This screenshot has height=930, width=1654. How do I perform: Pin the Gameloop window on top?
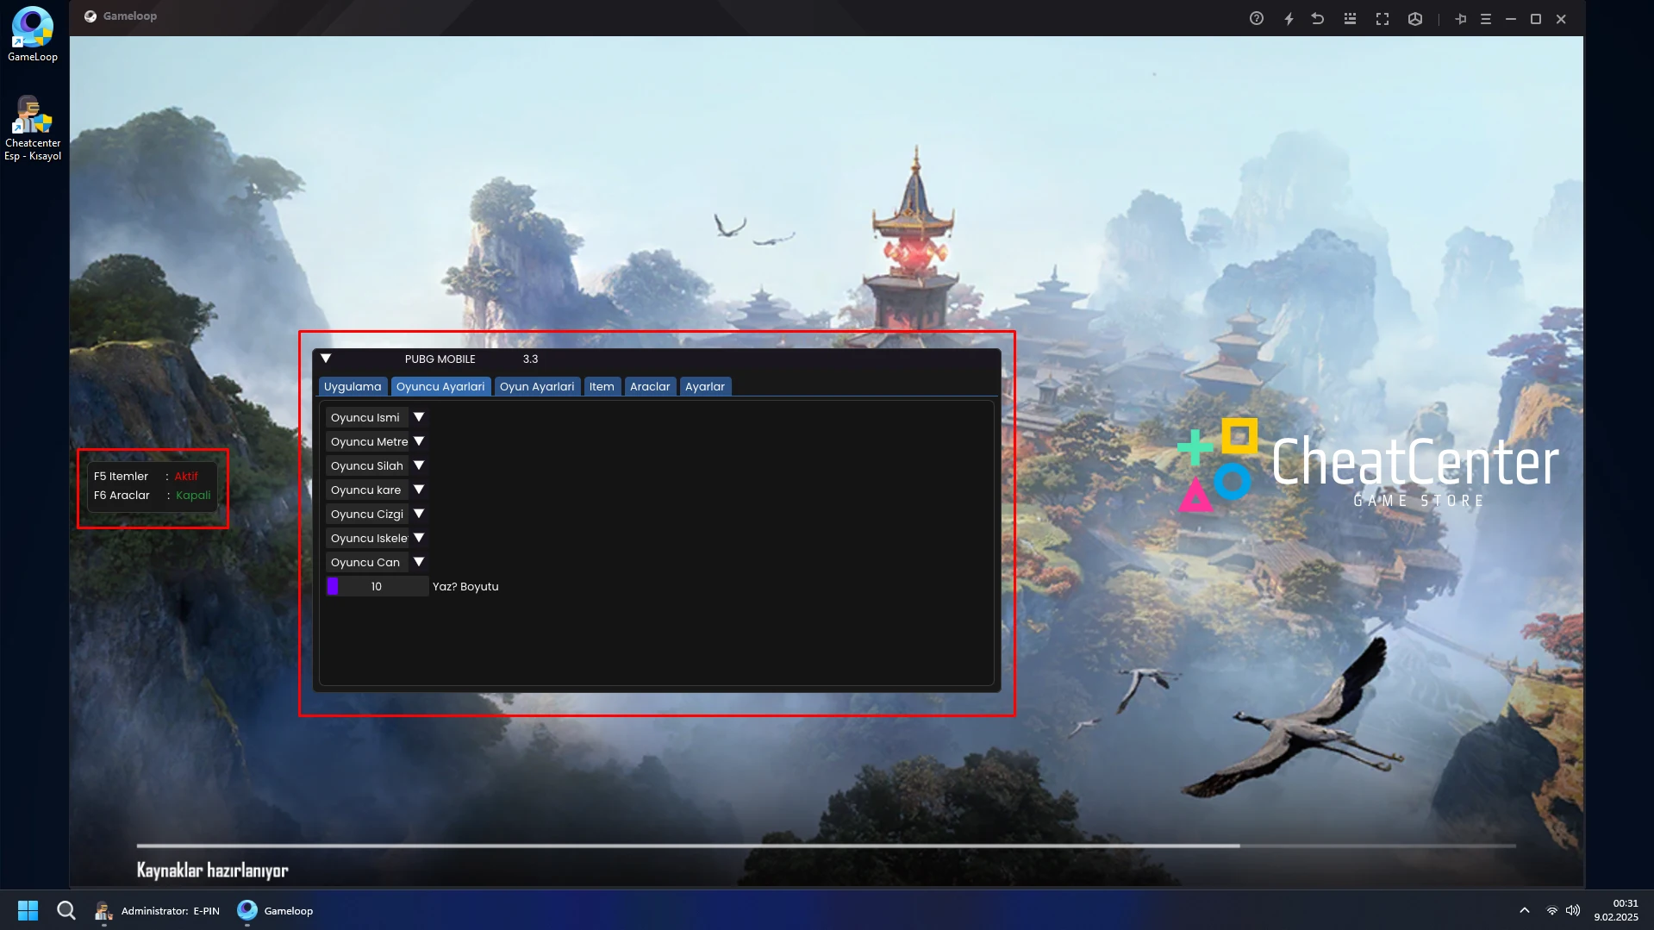[1460, 19]
